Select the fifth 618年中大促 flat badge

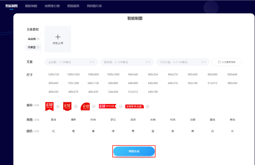[134, 106]
